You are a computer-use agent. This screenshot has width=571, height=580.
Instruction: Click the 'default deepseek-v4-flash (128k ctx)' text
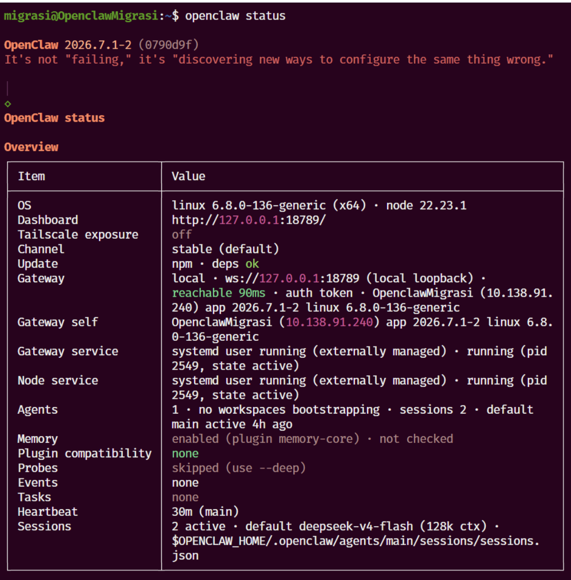pos(366,527)
